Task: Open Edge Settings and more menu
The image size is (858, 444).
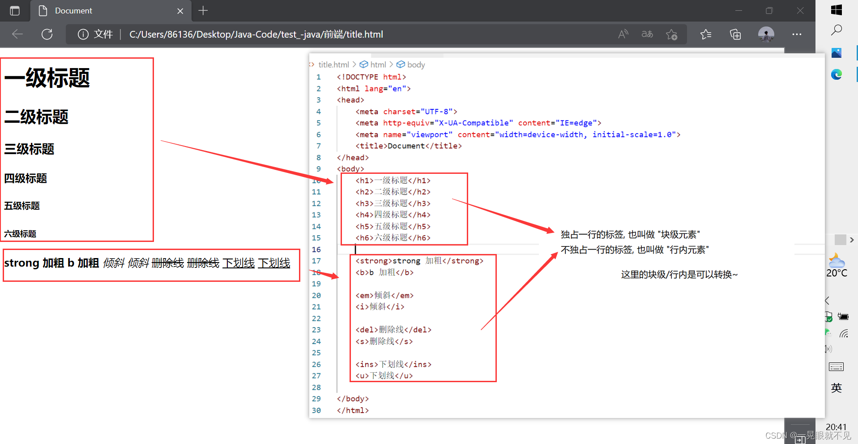Action: 797,34
